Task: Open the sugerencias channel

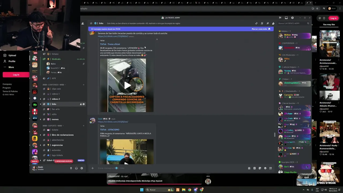Action: coord(64,145)
